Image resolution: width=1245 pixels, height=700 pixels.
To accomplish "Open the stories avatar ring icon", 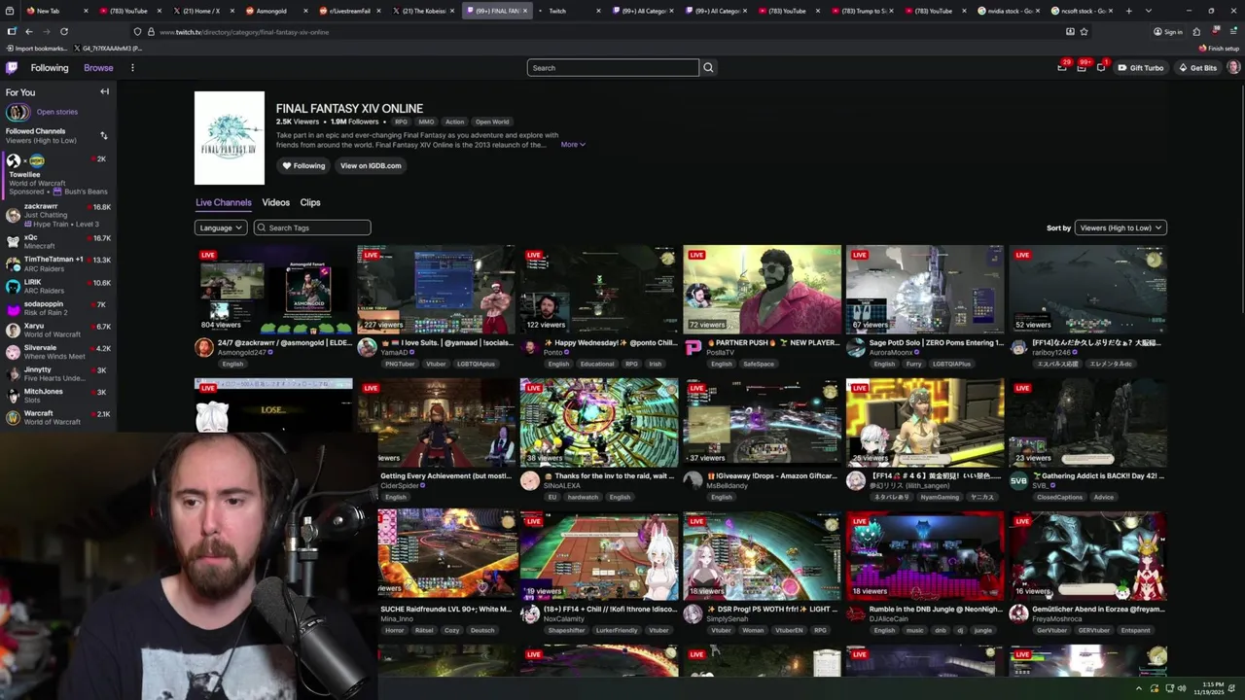I will 18,112.
